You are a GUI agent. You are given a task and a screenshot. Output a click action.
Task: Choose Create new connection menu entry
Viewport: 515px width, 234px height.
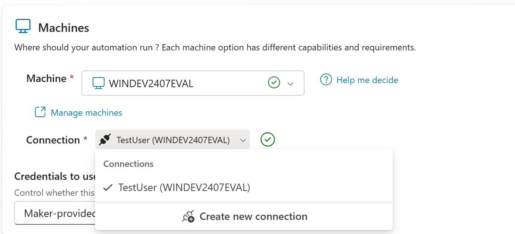(253, 217)
